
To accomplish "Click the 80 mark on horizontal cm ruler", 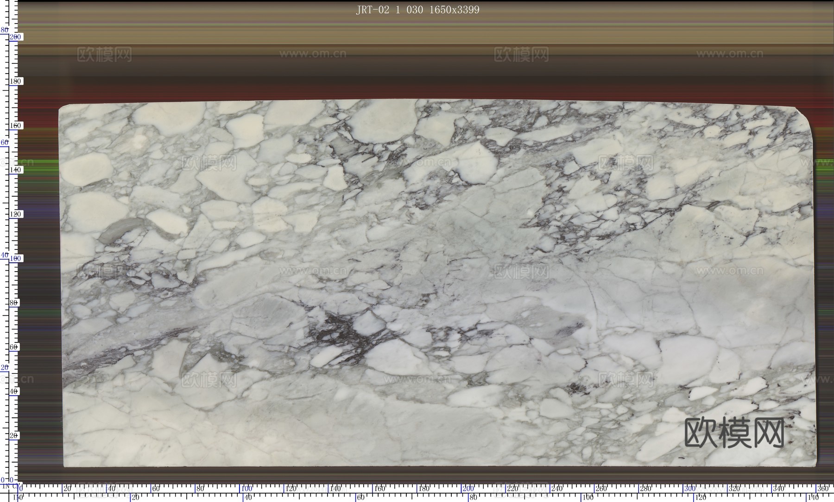I will [x=201, y=489].
